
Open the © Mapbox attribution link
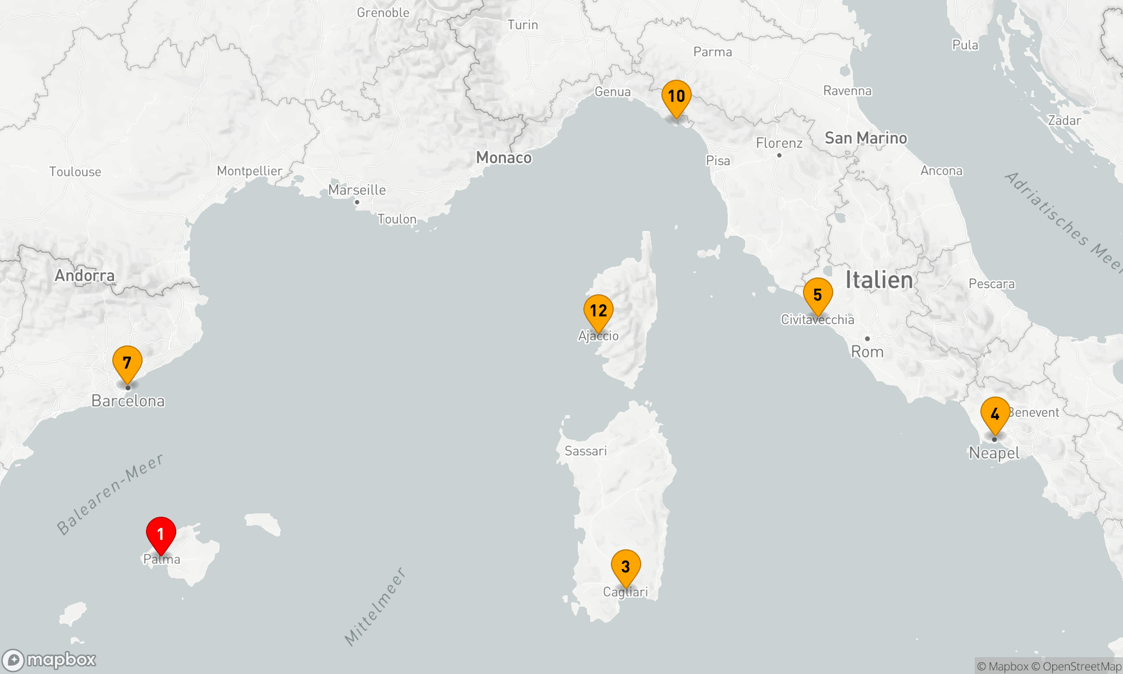pyautogui.click(x=1003, y=666)
